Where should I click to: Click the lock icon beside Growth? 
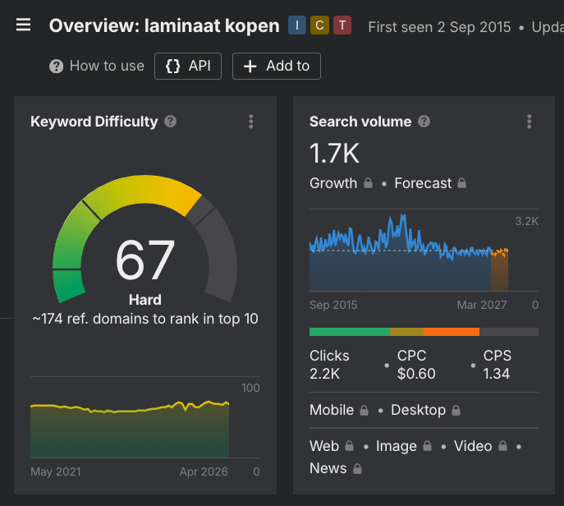coord(368,183)
